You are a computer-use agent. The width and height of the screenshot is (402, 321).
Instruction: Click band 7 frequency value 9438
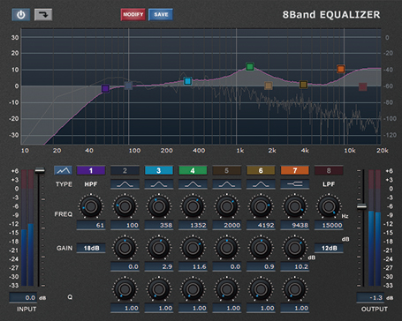(295, 225)
